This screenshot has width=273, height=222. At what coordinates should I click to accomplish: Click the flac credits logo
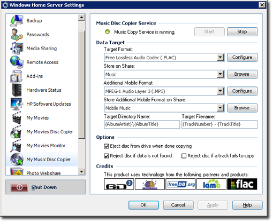tap(242, 184)
